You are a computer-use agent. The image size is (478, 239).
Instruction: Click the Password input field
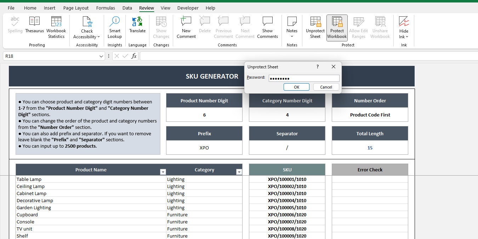pyautogui.click(x=303, y=78)
